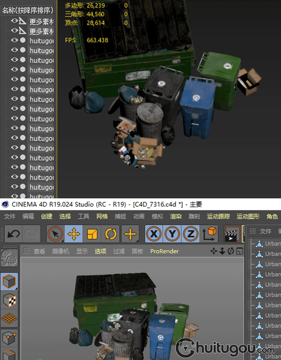
Task: Switch to Texture mode checkered cube
Action: point(9,300)
